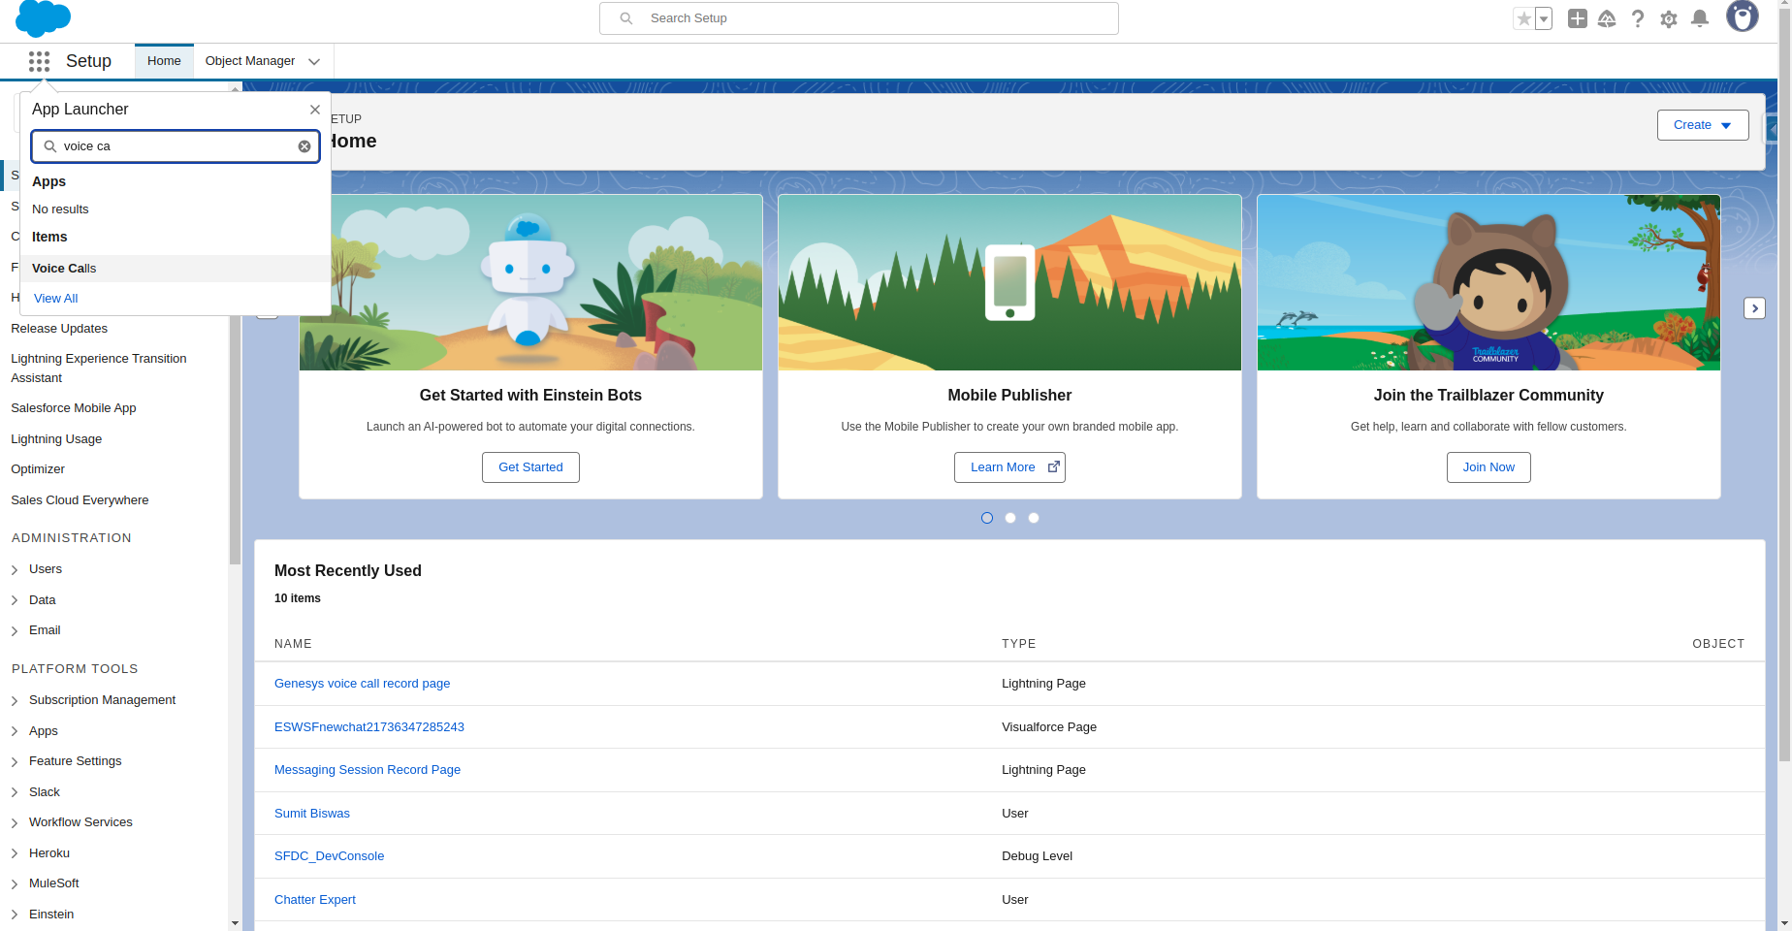
Task: Open the Setup gear menu
Action: pyautogui.click(x=1669, y=18)
